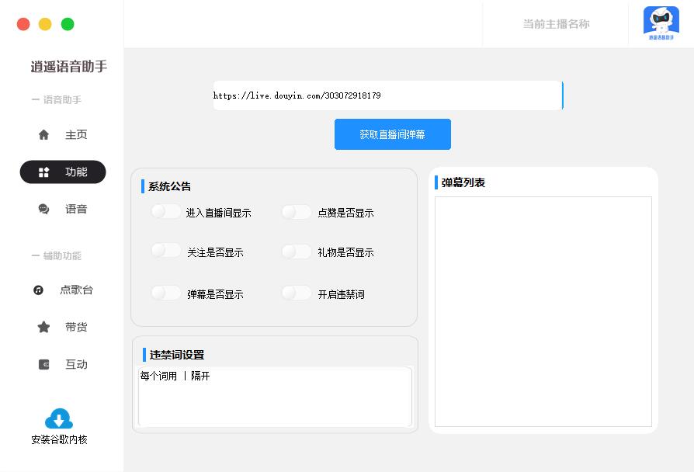694x472 pixels.
Task: Click the home icon beside 主页
Action: click(x=43, y=135)
